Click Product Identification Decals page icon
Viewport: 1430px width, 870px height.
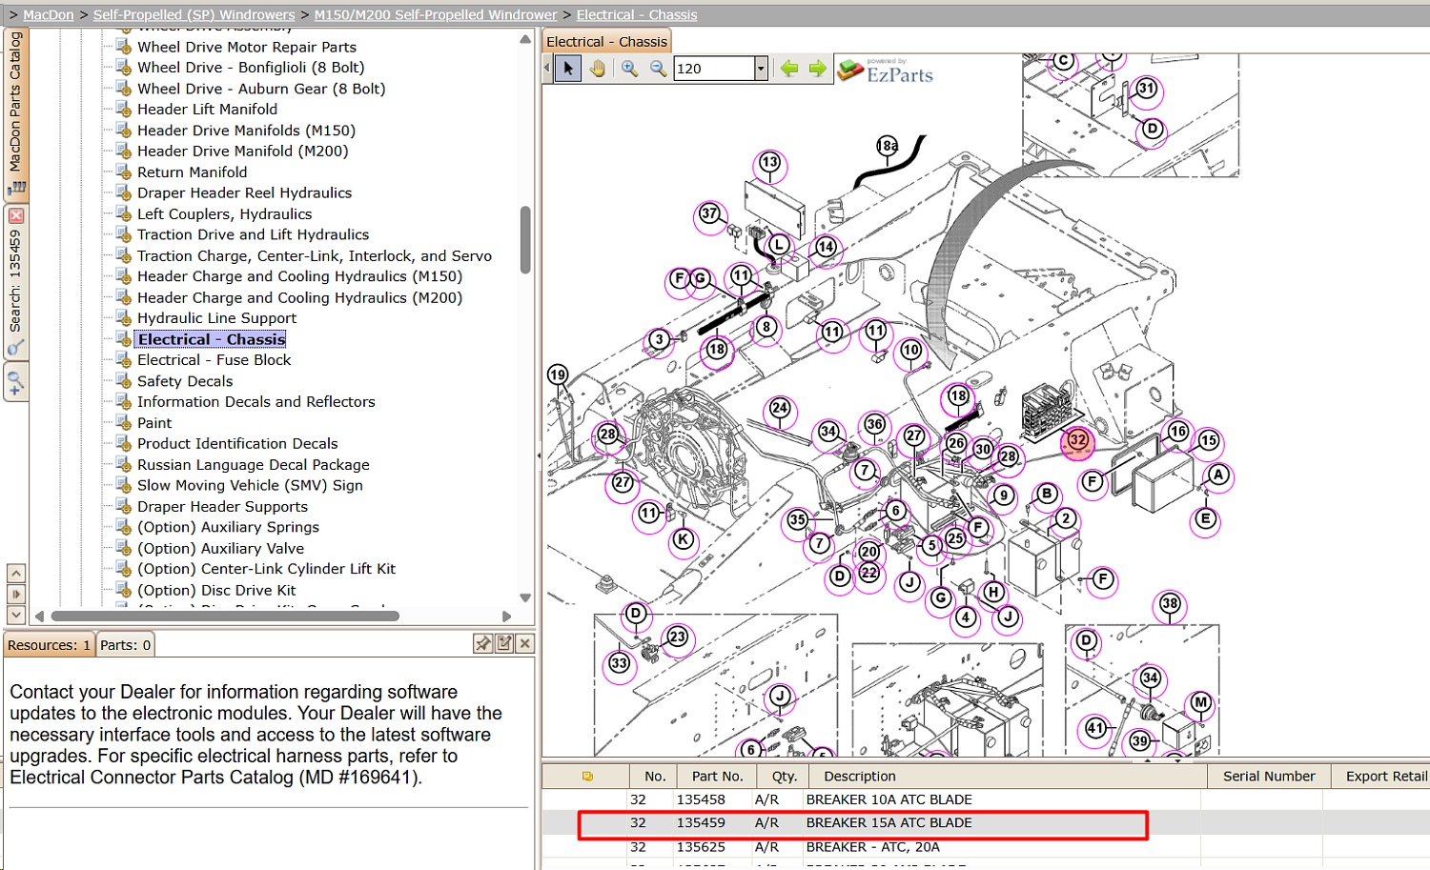[124, 443]
